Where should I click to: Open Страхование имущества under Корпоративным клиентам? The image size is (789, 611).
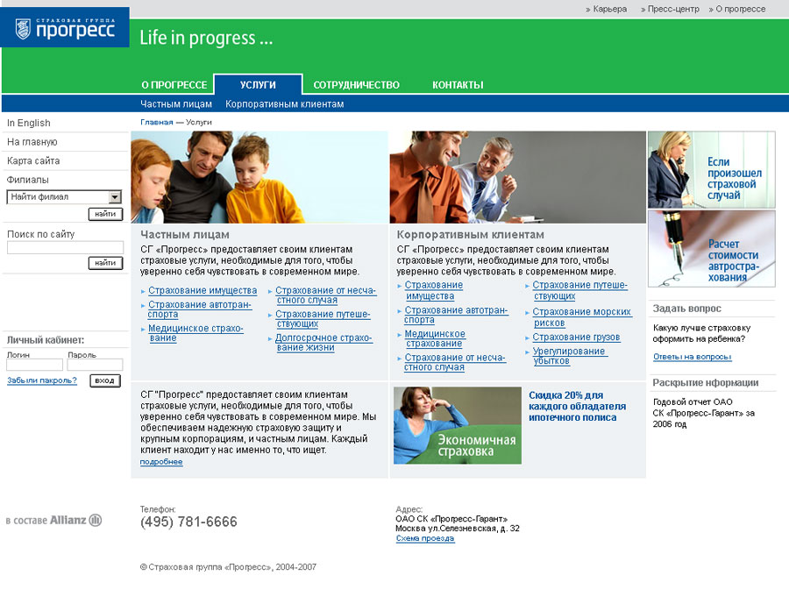434,290
